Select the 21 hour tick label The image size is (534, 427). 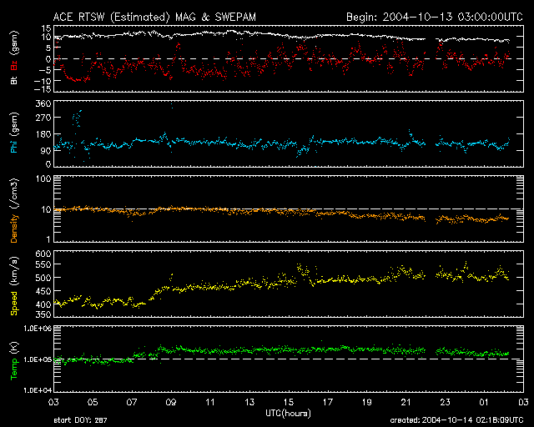(x=406, y=403)
